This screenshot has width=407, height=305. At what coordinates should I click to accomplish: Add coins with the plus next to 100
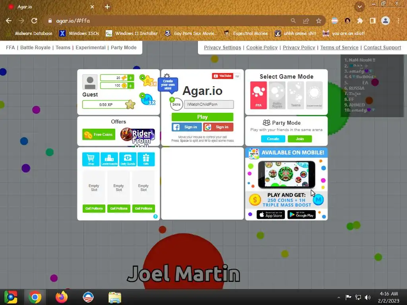pyautogui.click(x=130, y=86)
